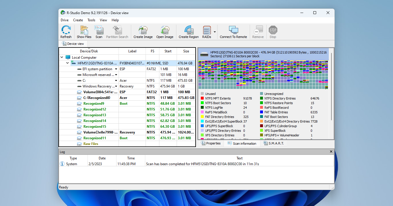393x206 pixels.
Task: Switch to the S.M.A.R.T. tab
Action: pos(273,143)
